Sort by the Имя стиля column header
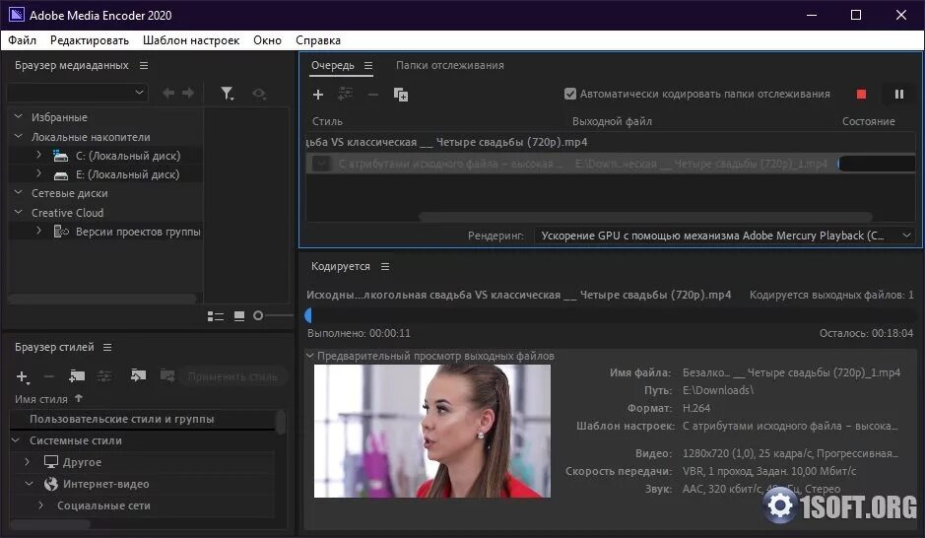This screenshot has height=538, width=925. click(41, 399)
